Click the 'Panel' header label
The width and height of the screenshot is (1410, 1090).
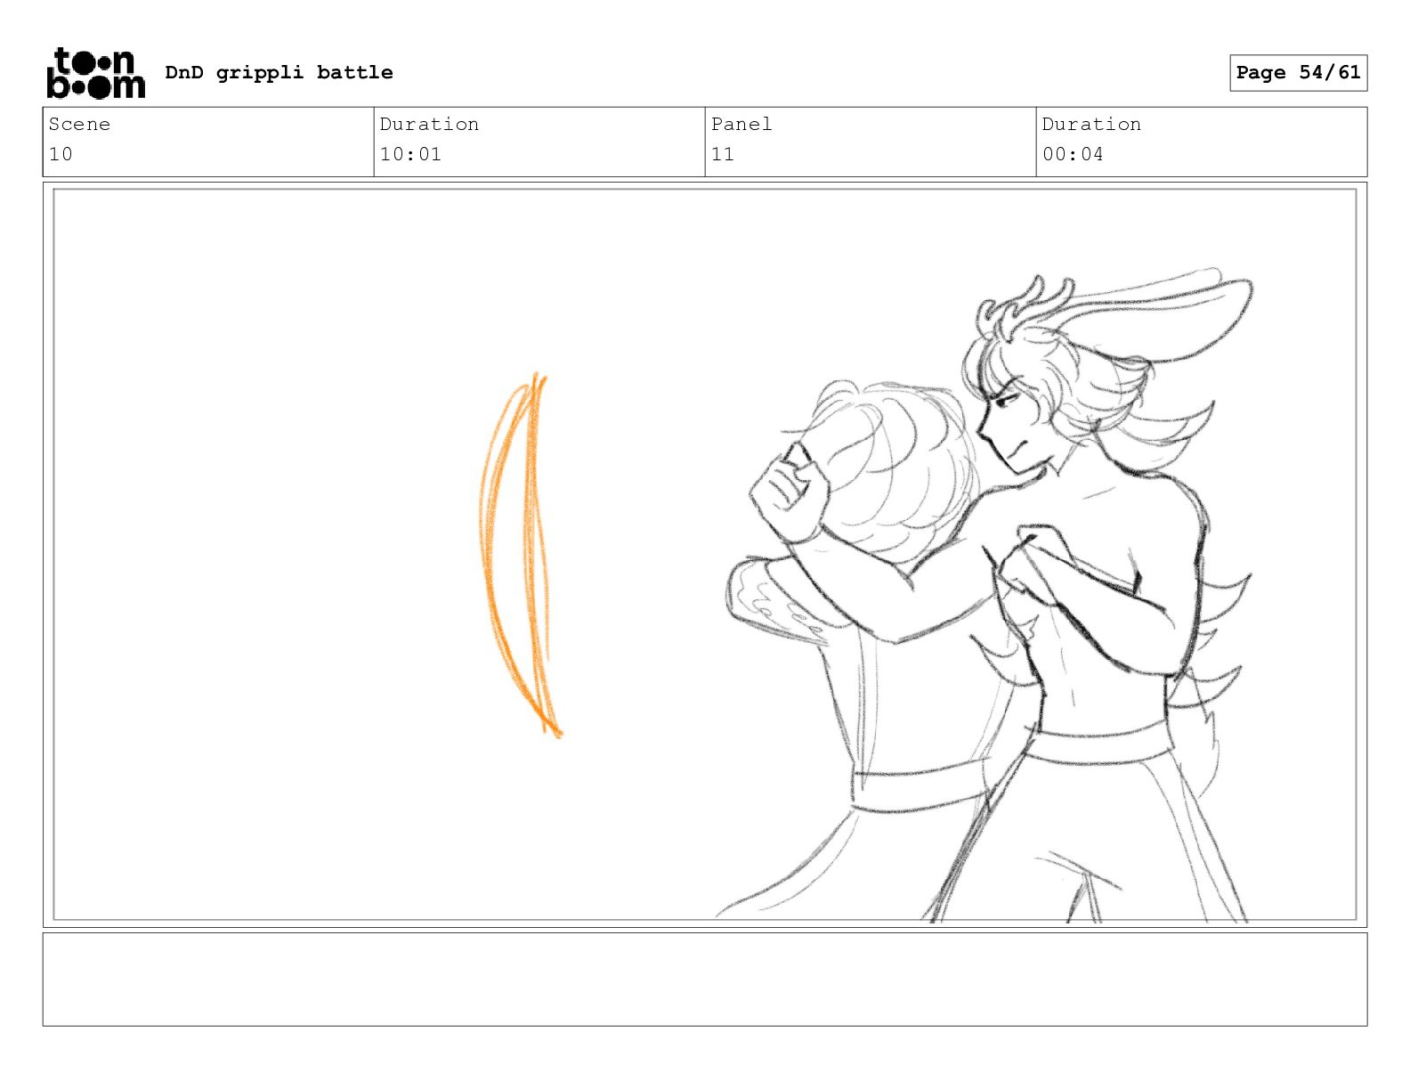[x=741, y=124]
